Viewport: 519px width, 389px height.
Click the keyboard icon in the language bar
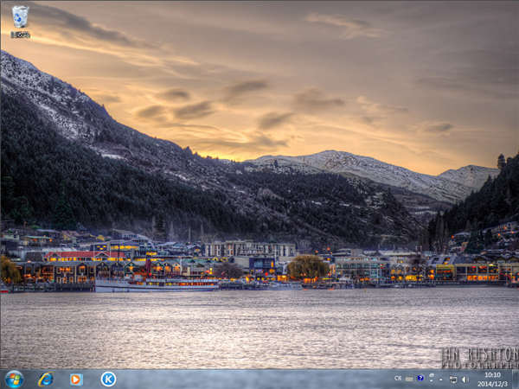[409, 379]
